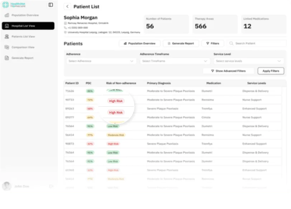This screenshot has width=291, height=209.
Task: Click the search magnifier in Search Patient
Action: (x=232, y=43)
